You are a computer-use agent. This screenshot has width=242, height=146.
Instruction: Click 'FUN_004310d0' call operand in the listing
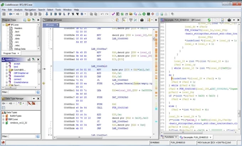tap(120, 108)
